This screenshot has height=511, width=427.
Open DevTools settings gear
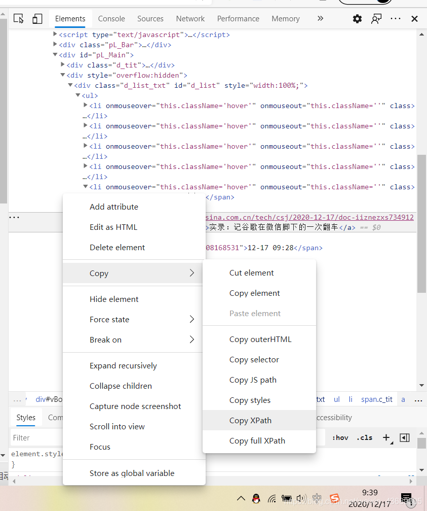[x=357, y=19]
